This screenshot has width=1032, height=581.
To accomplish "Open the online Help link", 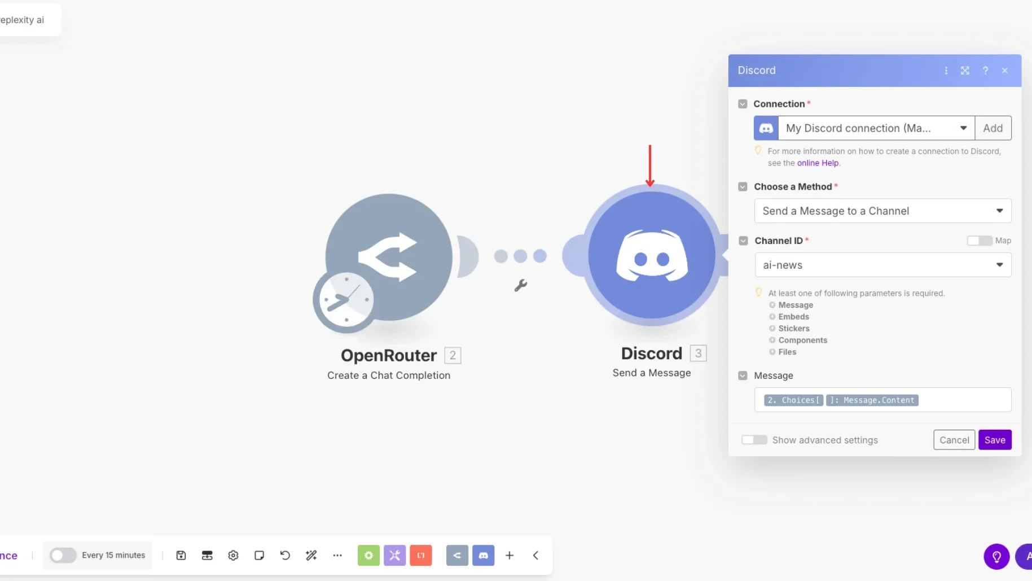I will point(818,163).
